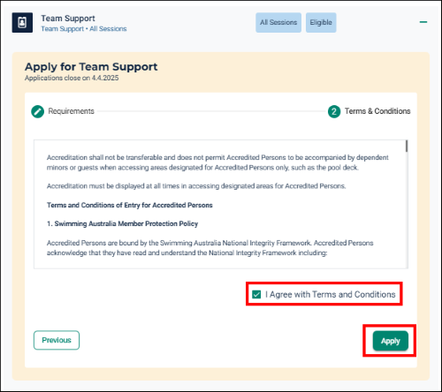Go to the Requirements step label
The width and height of the screenshot is (442, 392).
point(72,111)
